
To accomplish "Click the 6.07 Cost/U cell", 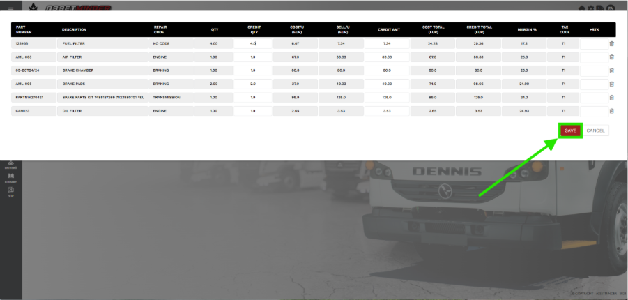I will tap(296, 43).
